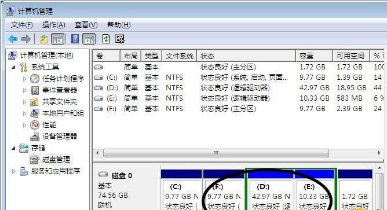This screenshot has height=210, width=387.
Task: Click the Forward arrow toolbar icon
Action: 26,39
